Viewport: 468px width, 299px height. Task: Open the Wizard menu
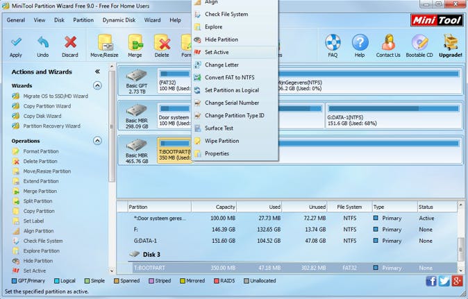tap(152, 20)
